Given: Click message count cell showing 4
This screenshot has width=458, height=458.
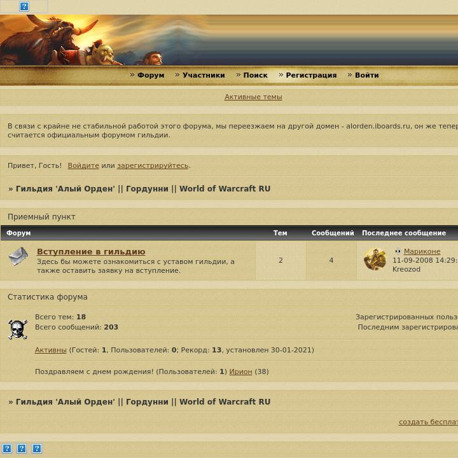Looking at the screenshot, I should click(x=331, y=260).
